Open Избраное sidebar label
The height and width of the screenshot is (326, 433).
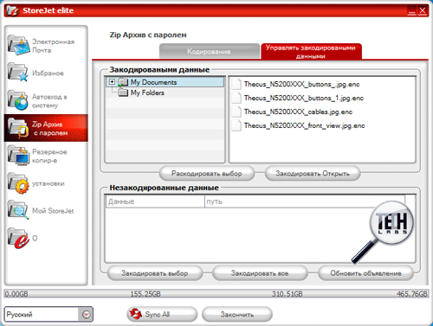tap(48, 74)
